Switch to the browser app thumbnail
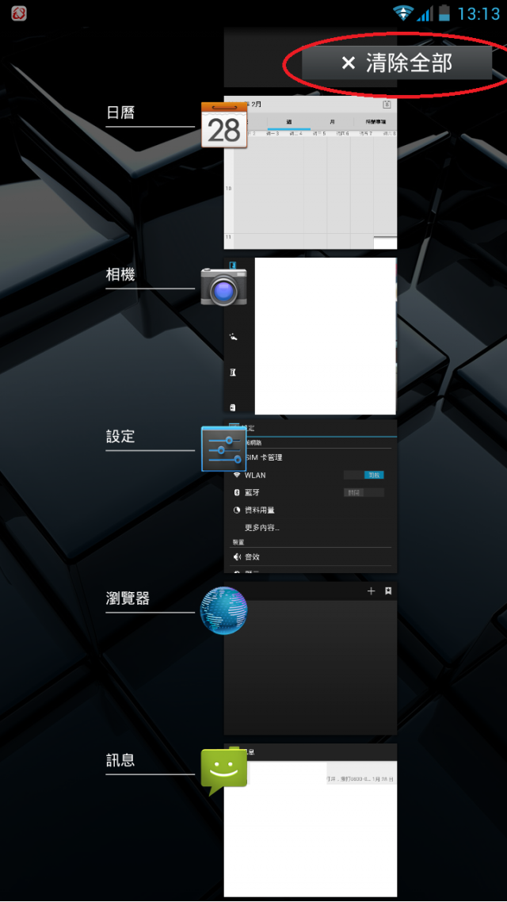Screen dimensions: 507x902 pos(311,659)
